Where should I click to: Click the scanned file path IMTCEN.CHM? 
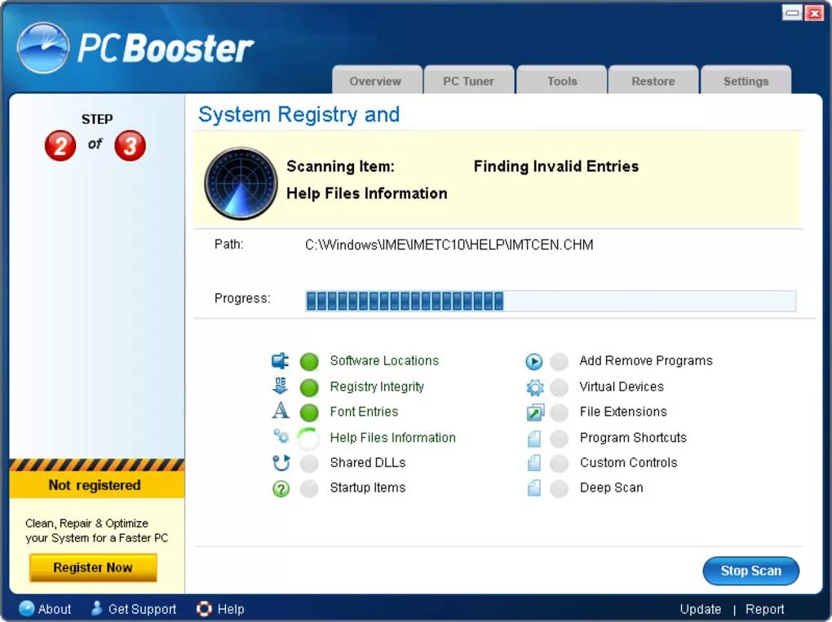click(x=449, y=245)
